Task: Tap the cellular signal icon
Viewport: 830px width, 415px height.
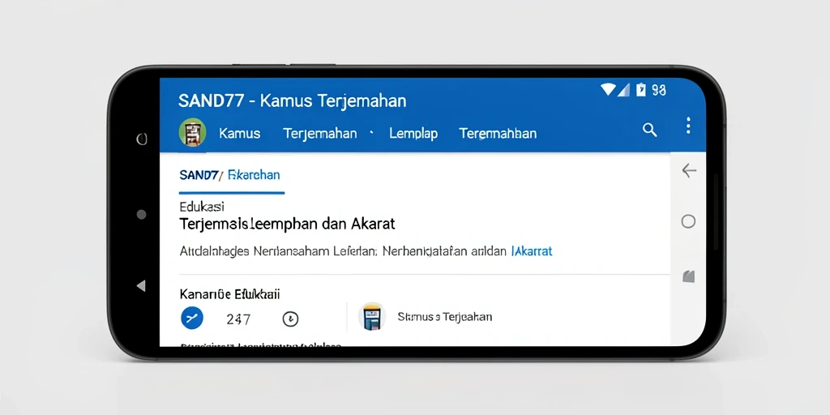Action: 623,89
